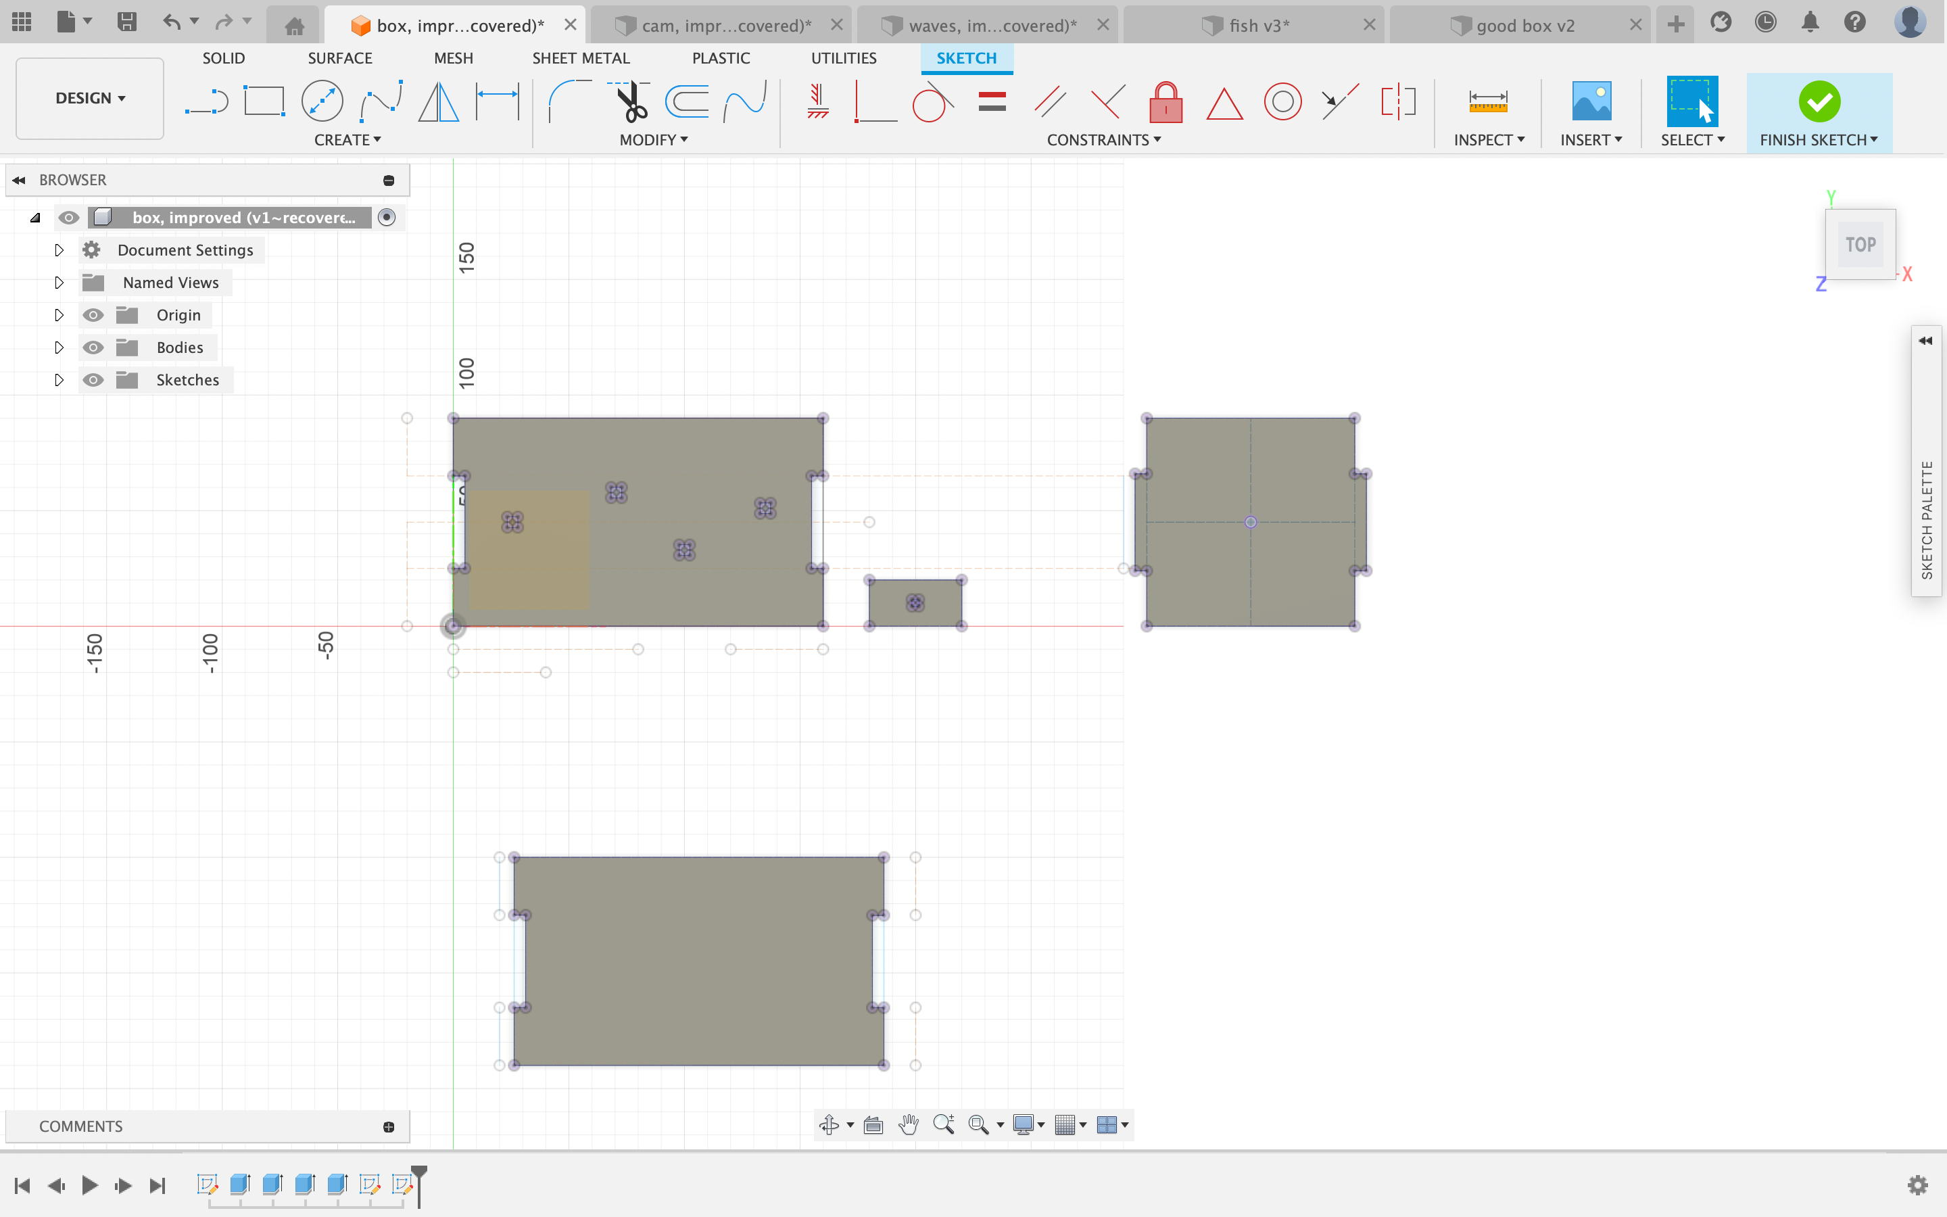Toggle visibility of Sketches folder
The width and height of the screenshot is (1947, 1217).
(x=93, y=380)
